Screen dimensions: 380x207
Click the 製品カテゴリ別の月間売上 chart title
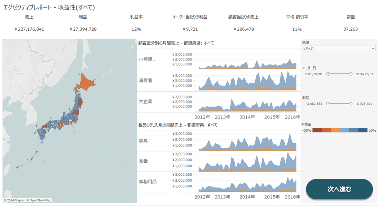[178, 125]
